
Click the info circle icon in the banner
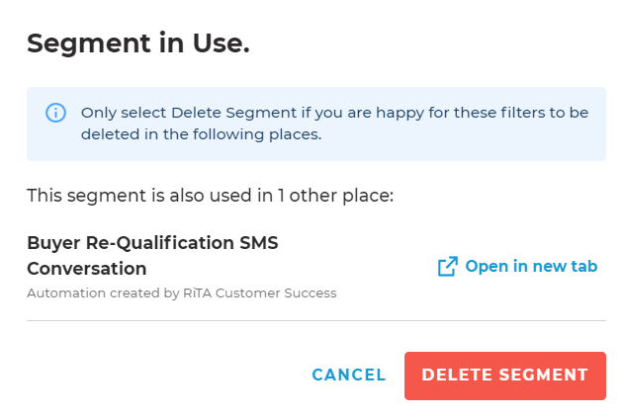tap(56, 113)
